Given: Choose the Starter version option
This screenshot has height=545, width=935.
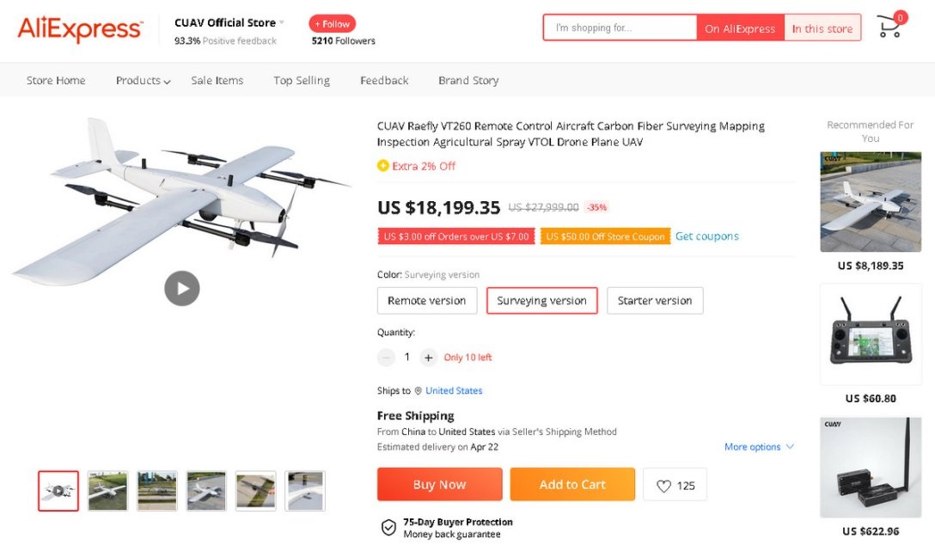Looking at the screenshot, I should pos(655,301).
